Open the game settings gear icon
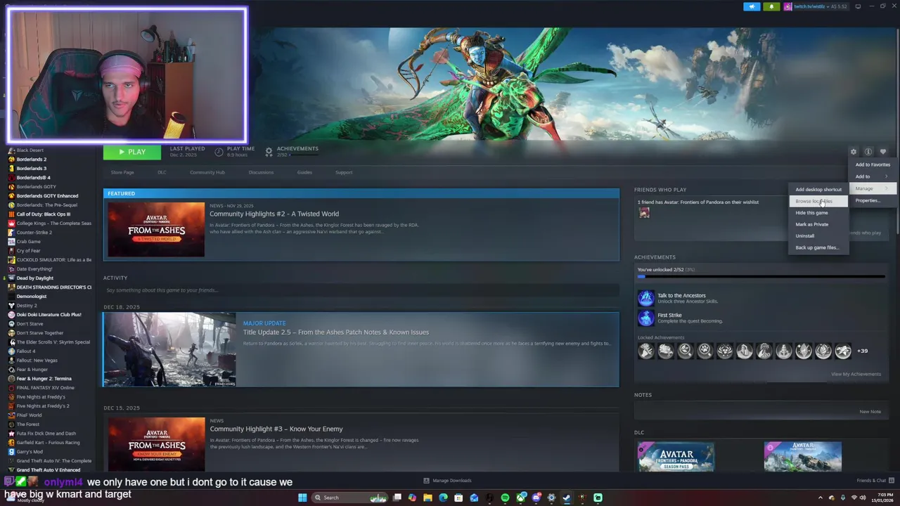The height and width of the screenshot is (506, 900). (854, 152)
